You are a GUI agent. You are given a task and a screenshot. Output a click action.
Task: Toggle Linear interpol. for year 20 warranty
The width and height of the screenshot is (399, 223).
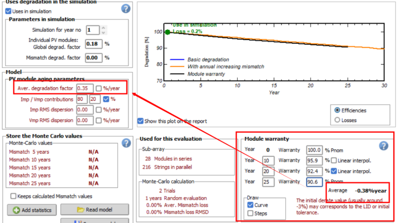(334, 171)
